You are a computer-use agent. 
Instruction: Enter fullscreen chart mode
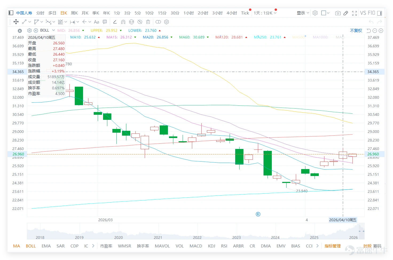[x=355, y=13]
